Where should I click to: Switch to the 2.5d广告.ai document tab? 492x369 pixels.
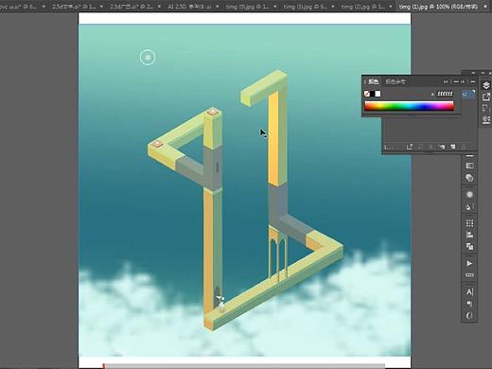tap(132, 7)
